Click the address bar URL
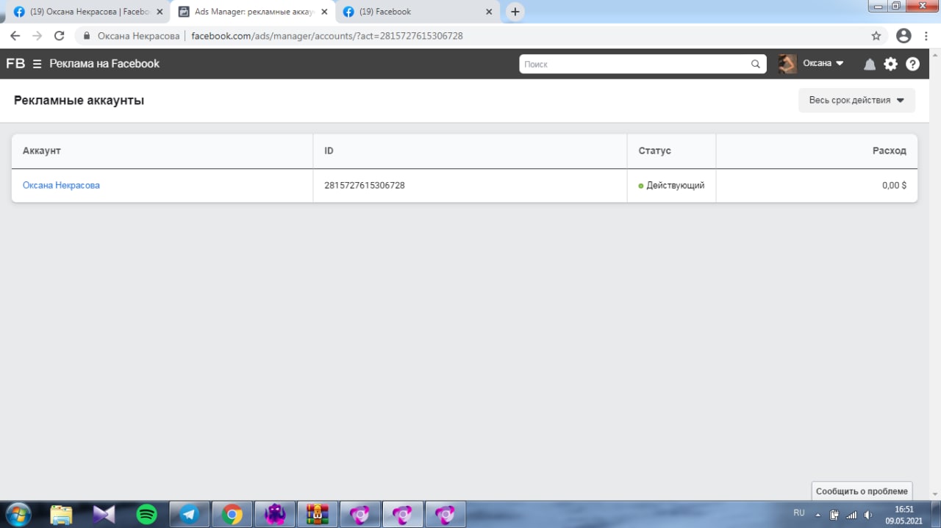This screenshot has height=528, width=941. click(x=327, y=35)
